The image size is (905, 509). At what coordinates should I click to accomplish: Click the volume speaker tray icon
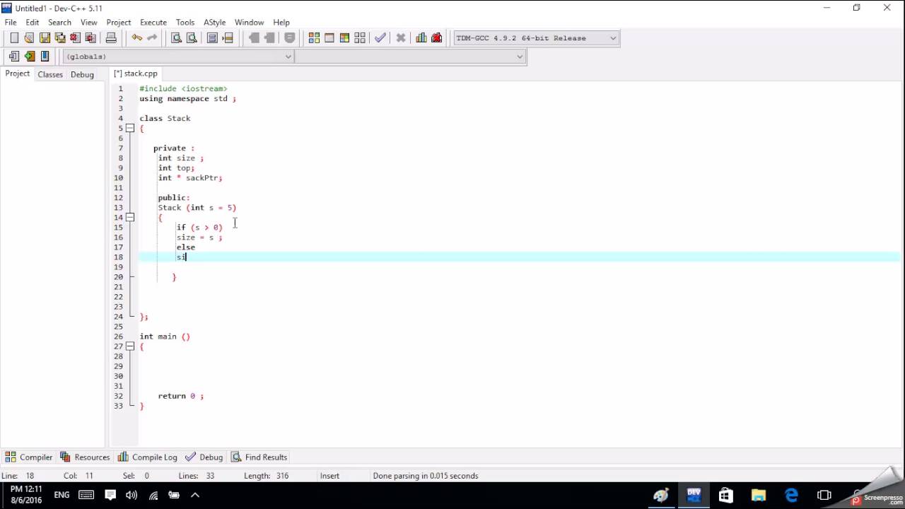pyautogui.click(x=132, y=495)
